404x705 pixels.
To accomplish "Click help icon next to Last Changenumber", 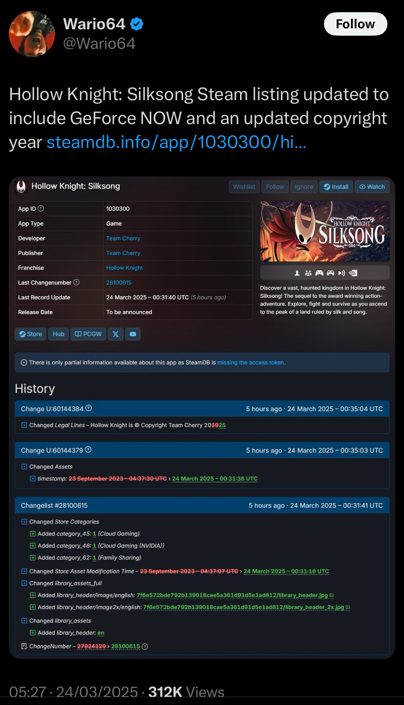I will click(x=76, y=282).
